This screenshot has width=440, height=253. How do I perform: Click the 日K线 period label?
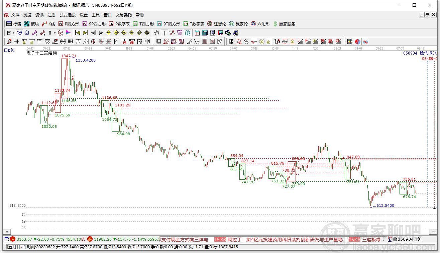[9, 50]
